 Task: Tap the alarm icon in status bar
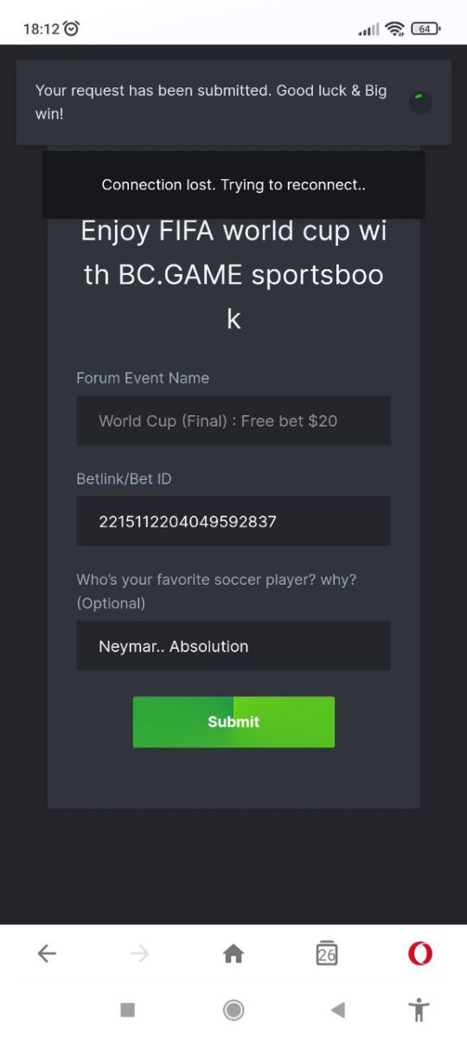tap(71, 29)
